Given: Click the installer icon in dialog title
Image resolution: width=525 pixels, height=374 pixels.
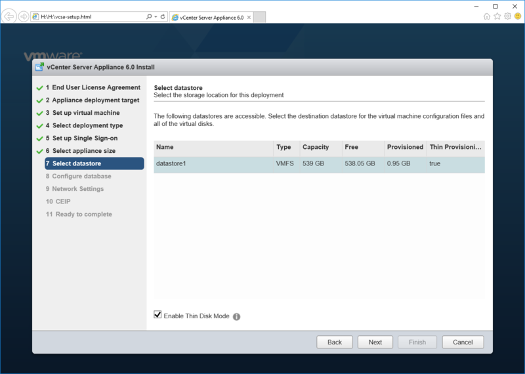Looking at the screenshot, I should 39,67.
